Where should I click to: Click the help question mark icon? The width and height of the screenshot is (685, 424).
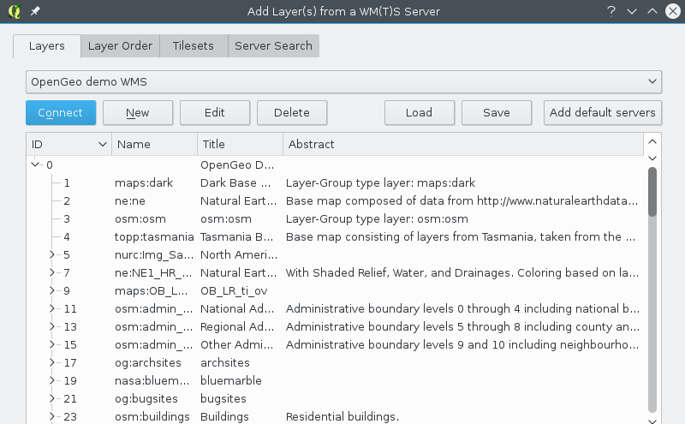click(611, 11)
